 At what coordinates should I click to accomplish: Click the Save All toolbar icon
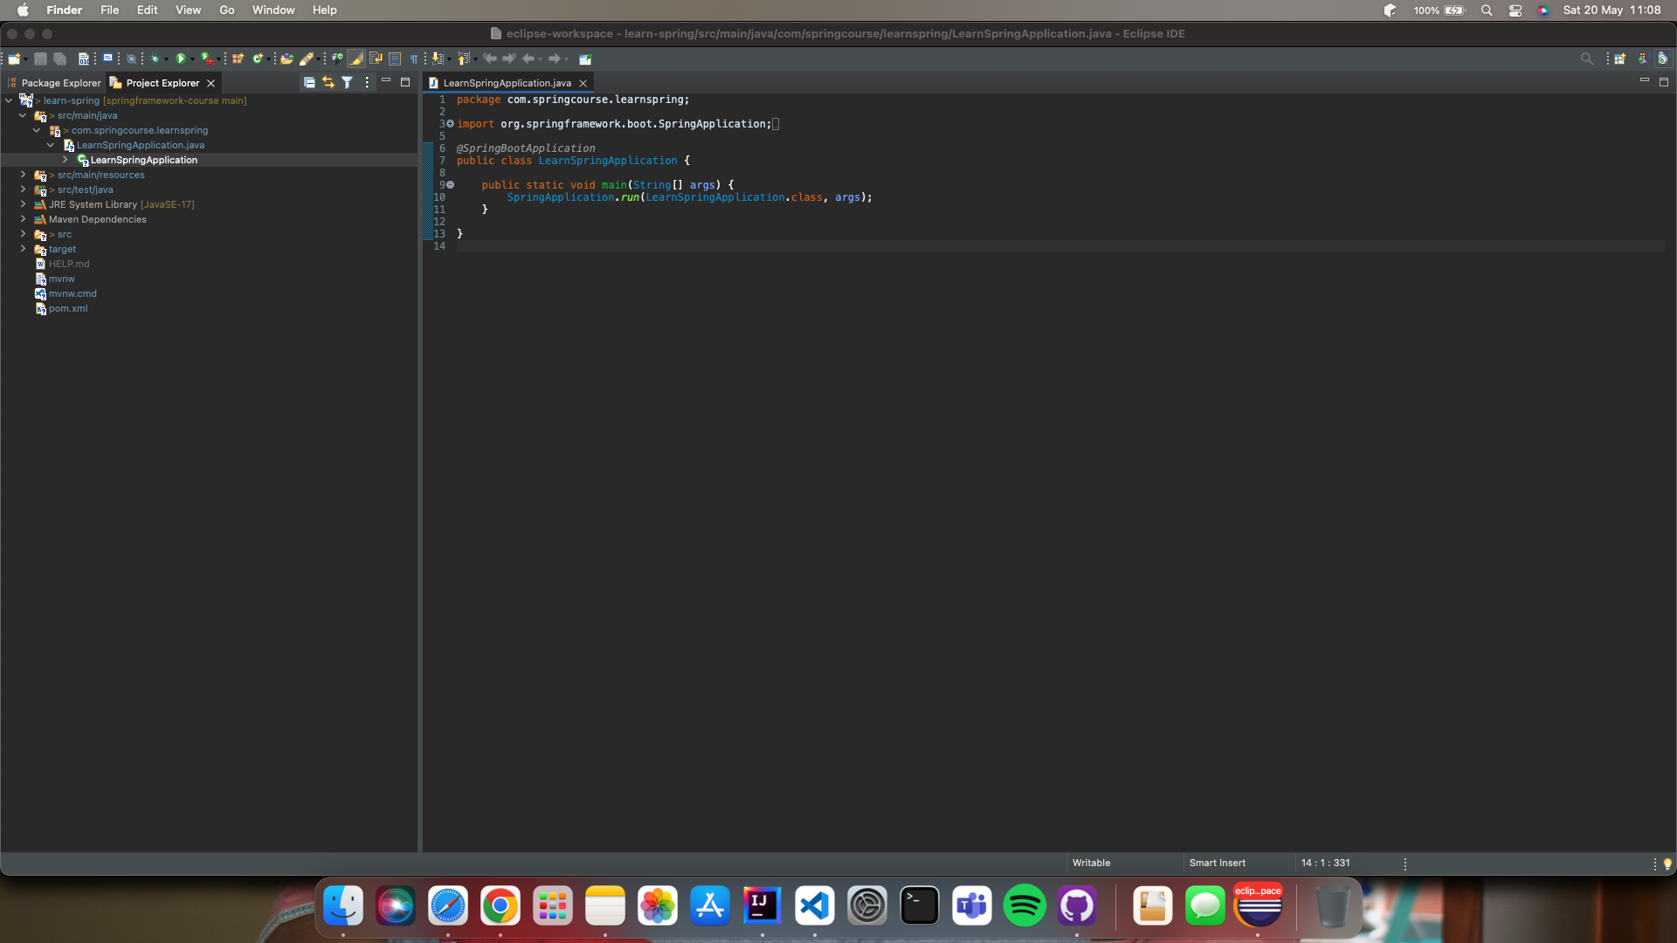point(59,59)
